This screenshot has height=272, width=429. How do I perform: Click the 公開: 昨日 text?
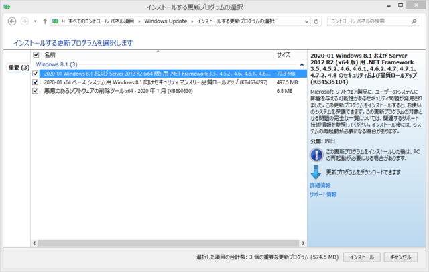[323, 141]
